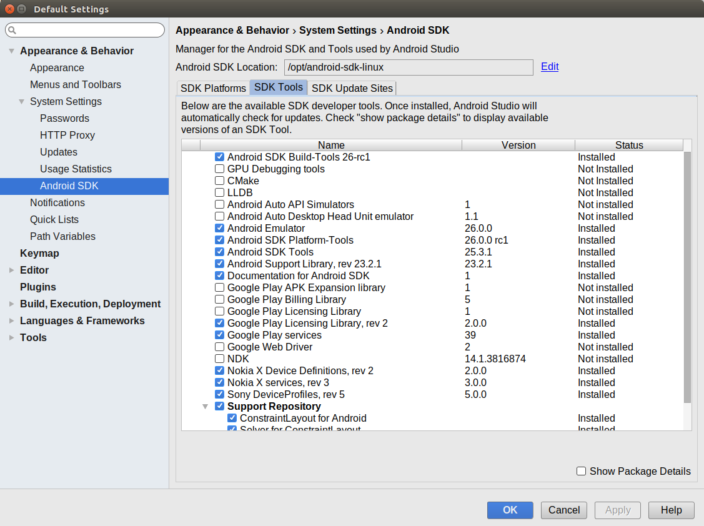Toggle Android SDK Tools checkbox
Image resolution: width=704 pixels, height=526 pixels.
coord(219,252)
